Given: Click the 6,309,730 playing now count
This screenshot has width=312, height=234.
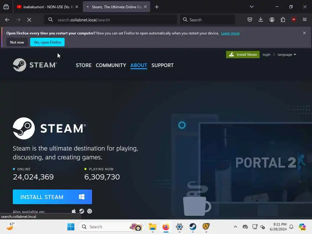Looking at the screenshot, I should point(102,177).
